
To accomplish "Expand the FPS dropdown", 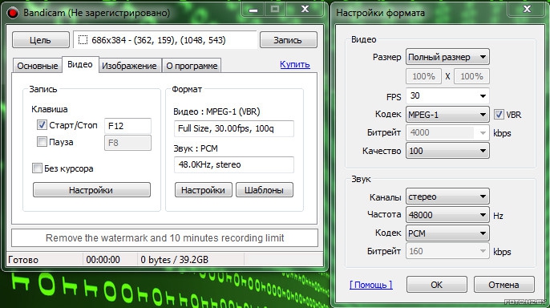I will pos(447,95).
